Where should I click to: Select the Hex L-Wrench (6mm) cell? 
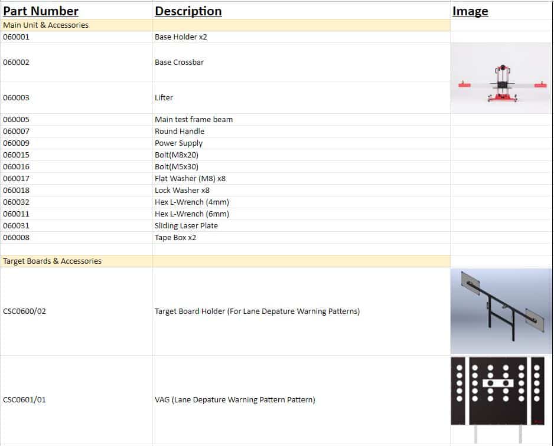(x=301, y=214)
